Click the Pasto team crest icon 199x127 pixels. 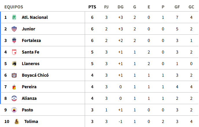[14, 110]
